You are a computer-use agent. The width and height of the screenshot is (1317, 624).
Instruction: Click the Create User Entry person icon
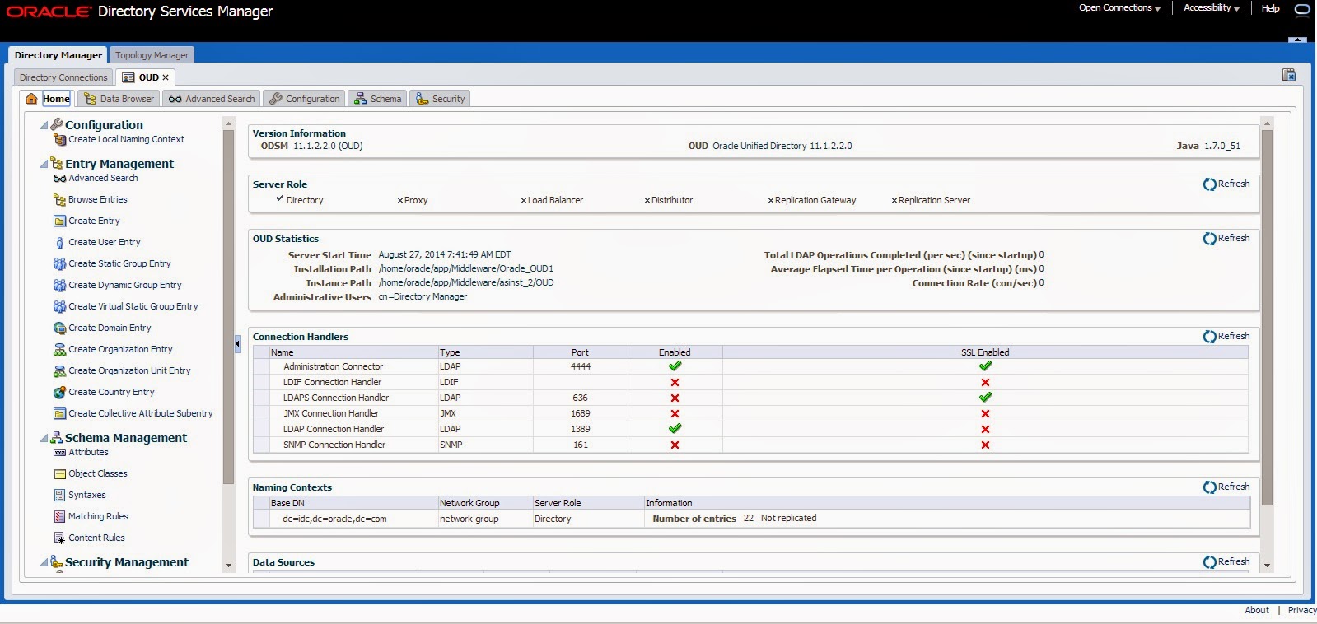pyautogui.click(x=59, y=243)
